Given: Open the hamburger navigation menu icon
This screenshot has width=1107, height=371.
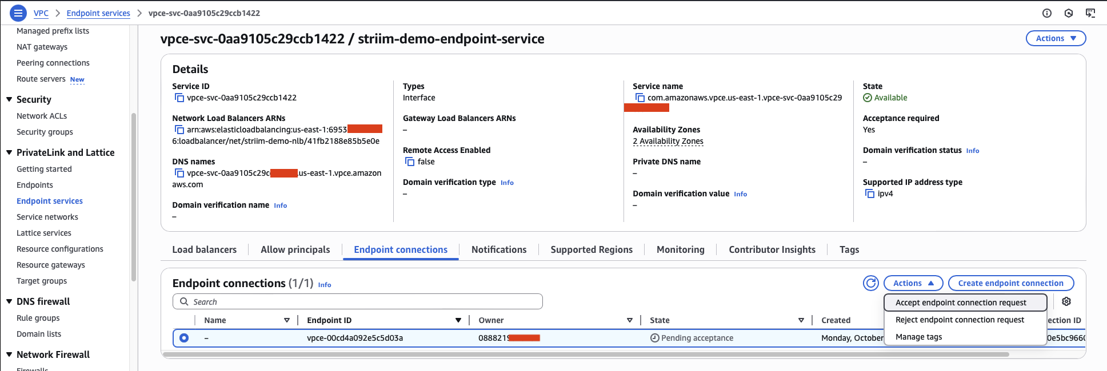Looking at the screenshot, I should click(x=18, y=13).
